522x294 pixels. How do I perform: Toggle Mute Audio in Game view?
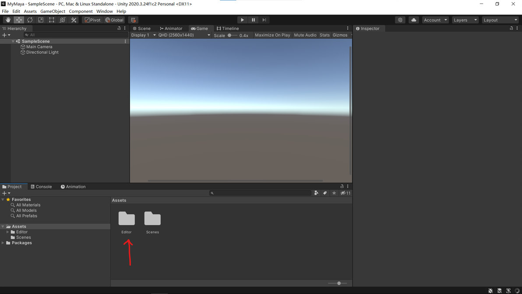[x=305, y=35]
